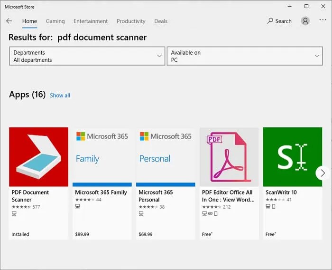Viewport: 332px width, 270px height.
Task: Click the PC device icon under PDF Document Scanner
Action: coord(14,213)
